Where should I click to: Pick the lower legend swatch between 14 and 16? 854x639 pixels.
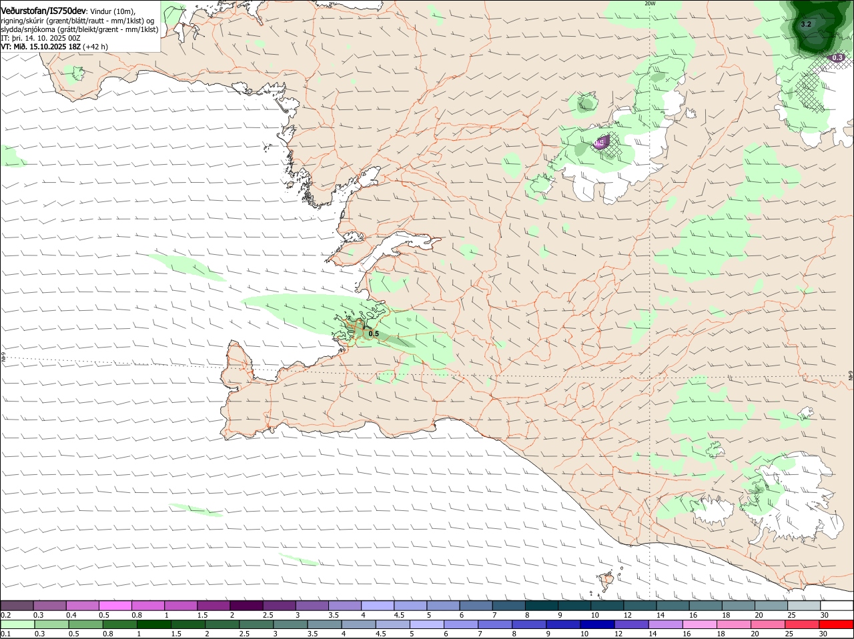667,624
